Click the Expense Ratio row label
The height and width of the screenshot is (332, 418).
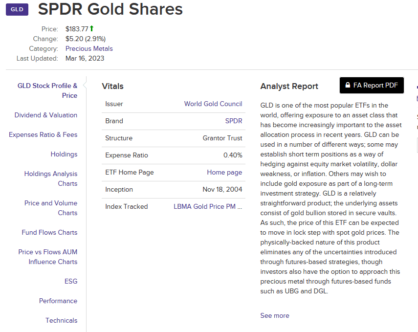pos(127,155)
